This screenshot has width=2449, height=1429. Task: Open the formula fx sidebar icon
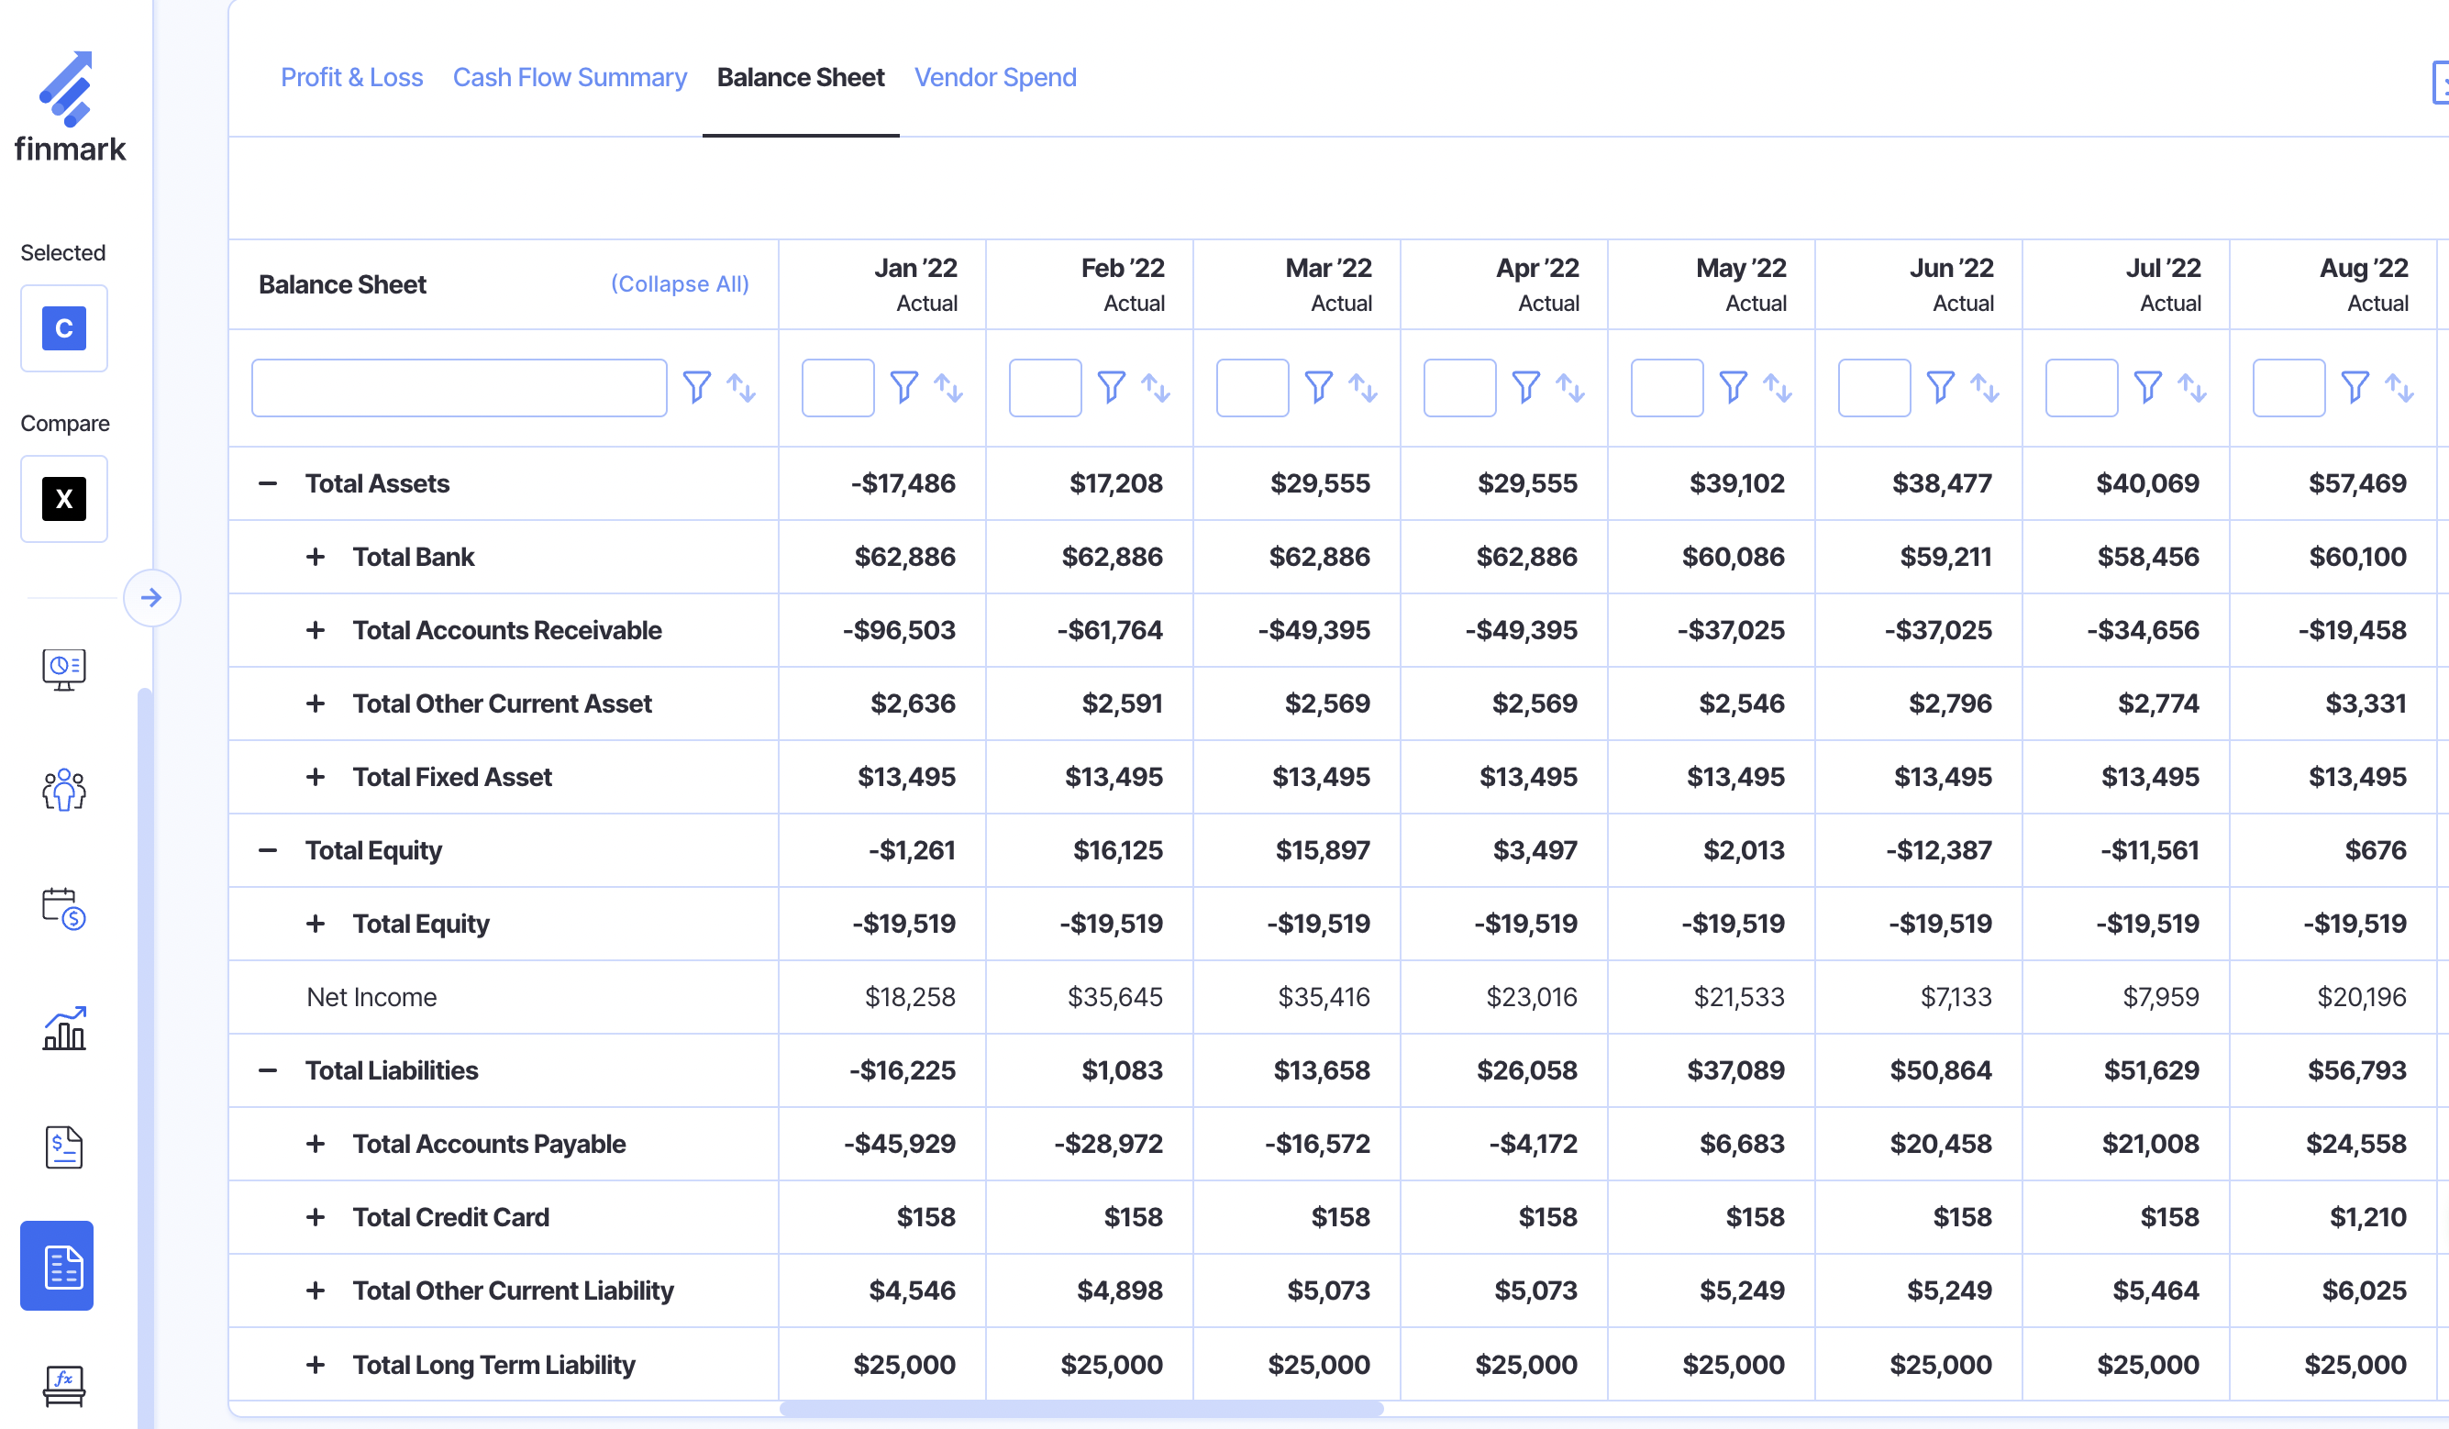[x=64, y=1384]
